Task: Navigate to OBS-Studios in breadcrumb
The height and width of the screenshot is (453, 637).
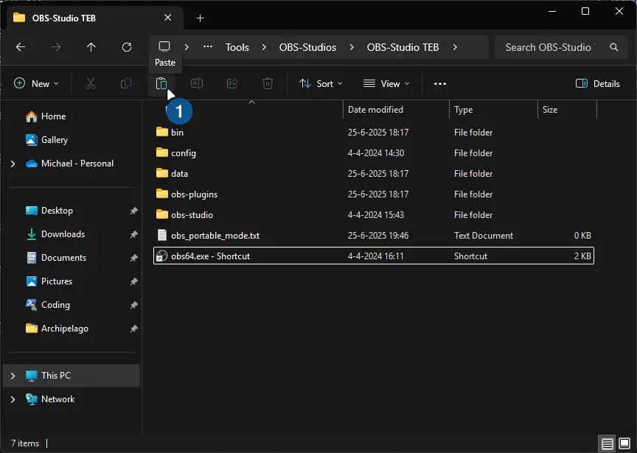Action: pos(307,47)
